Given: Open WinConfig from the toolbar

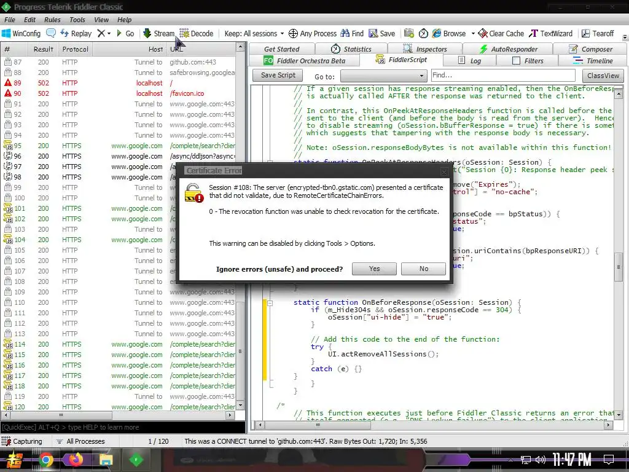Looking at the screenshot, I should click(21, 33).
